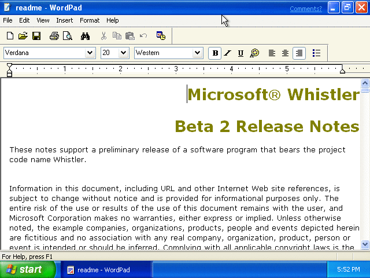This screenshot has width=370, height=278.
Task: Click the scroll down arrow of the document
Action: click(365, 244)
